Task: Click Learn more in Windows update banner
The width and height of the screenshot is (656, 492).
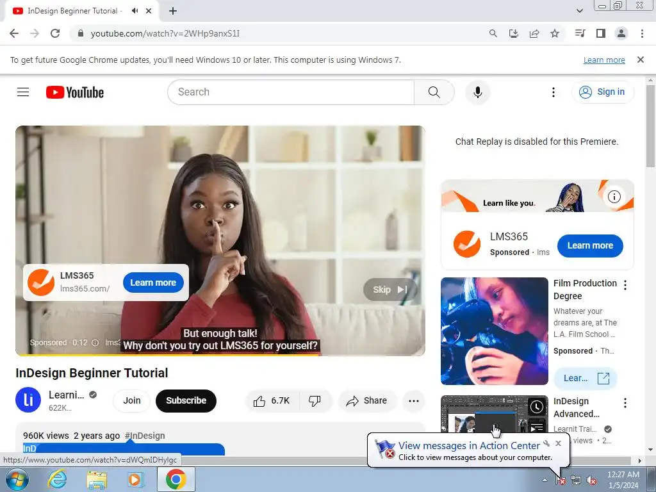Action: (604, 60)
